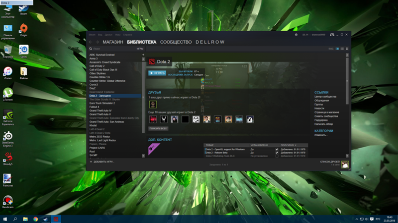Click games list scroll-down arrow
This screenshot has height=223, width=398.
click(143, 156)
